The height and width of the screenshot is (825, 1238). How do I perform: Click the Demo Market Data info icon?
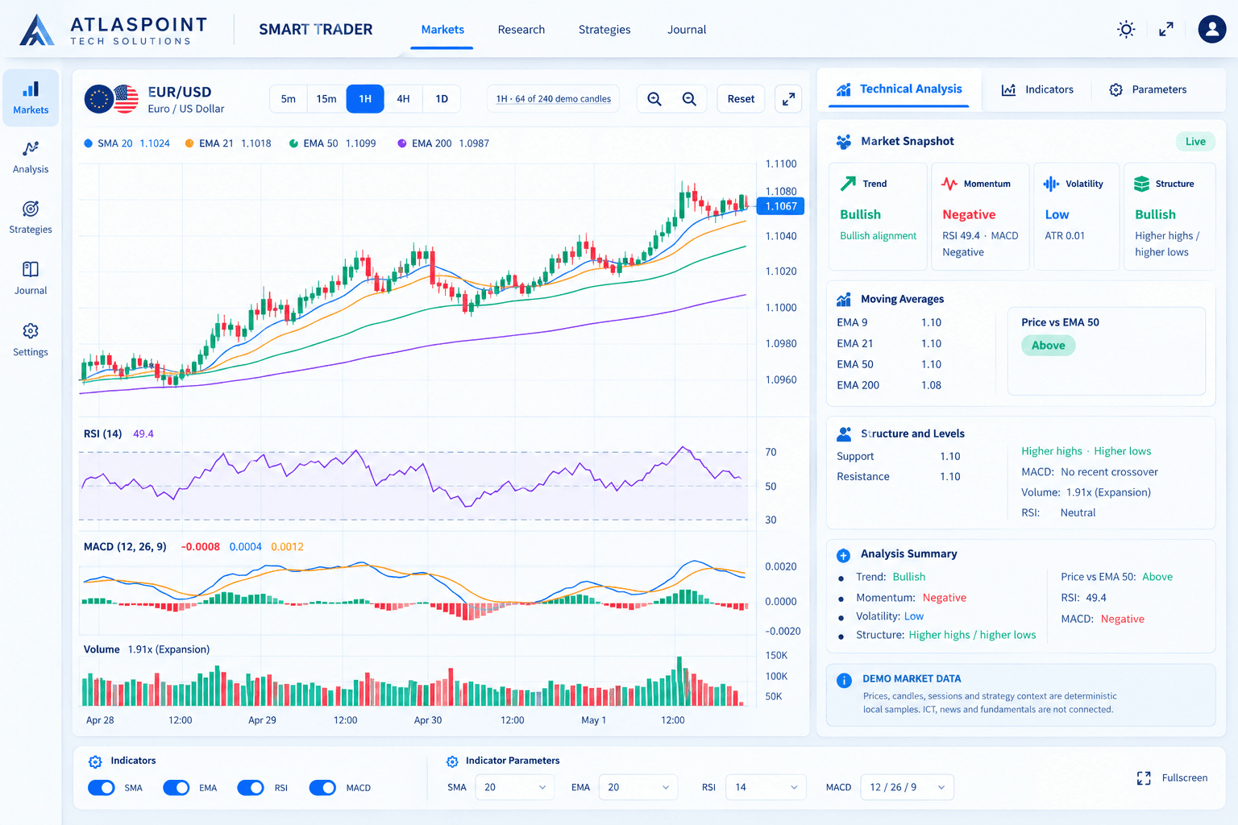tap(844, 681)
